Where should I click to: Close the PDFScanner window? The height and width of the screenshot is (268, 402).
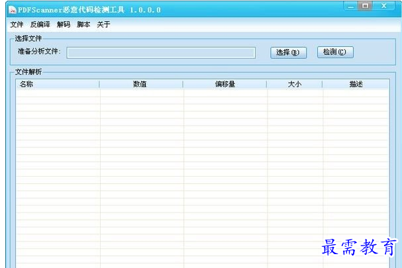tap(384, 6)
